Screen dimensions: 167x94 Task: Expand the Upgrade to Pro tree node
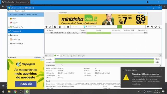coord(9,27)
